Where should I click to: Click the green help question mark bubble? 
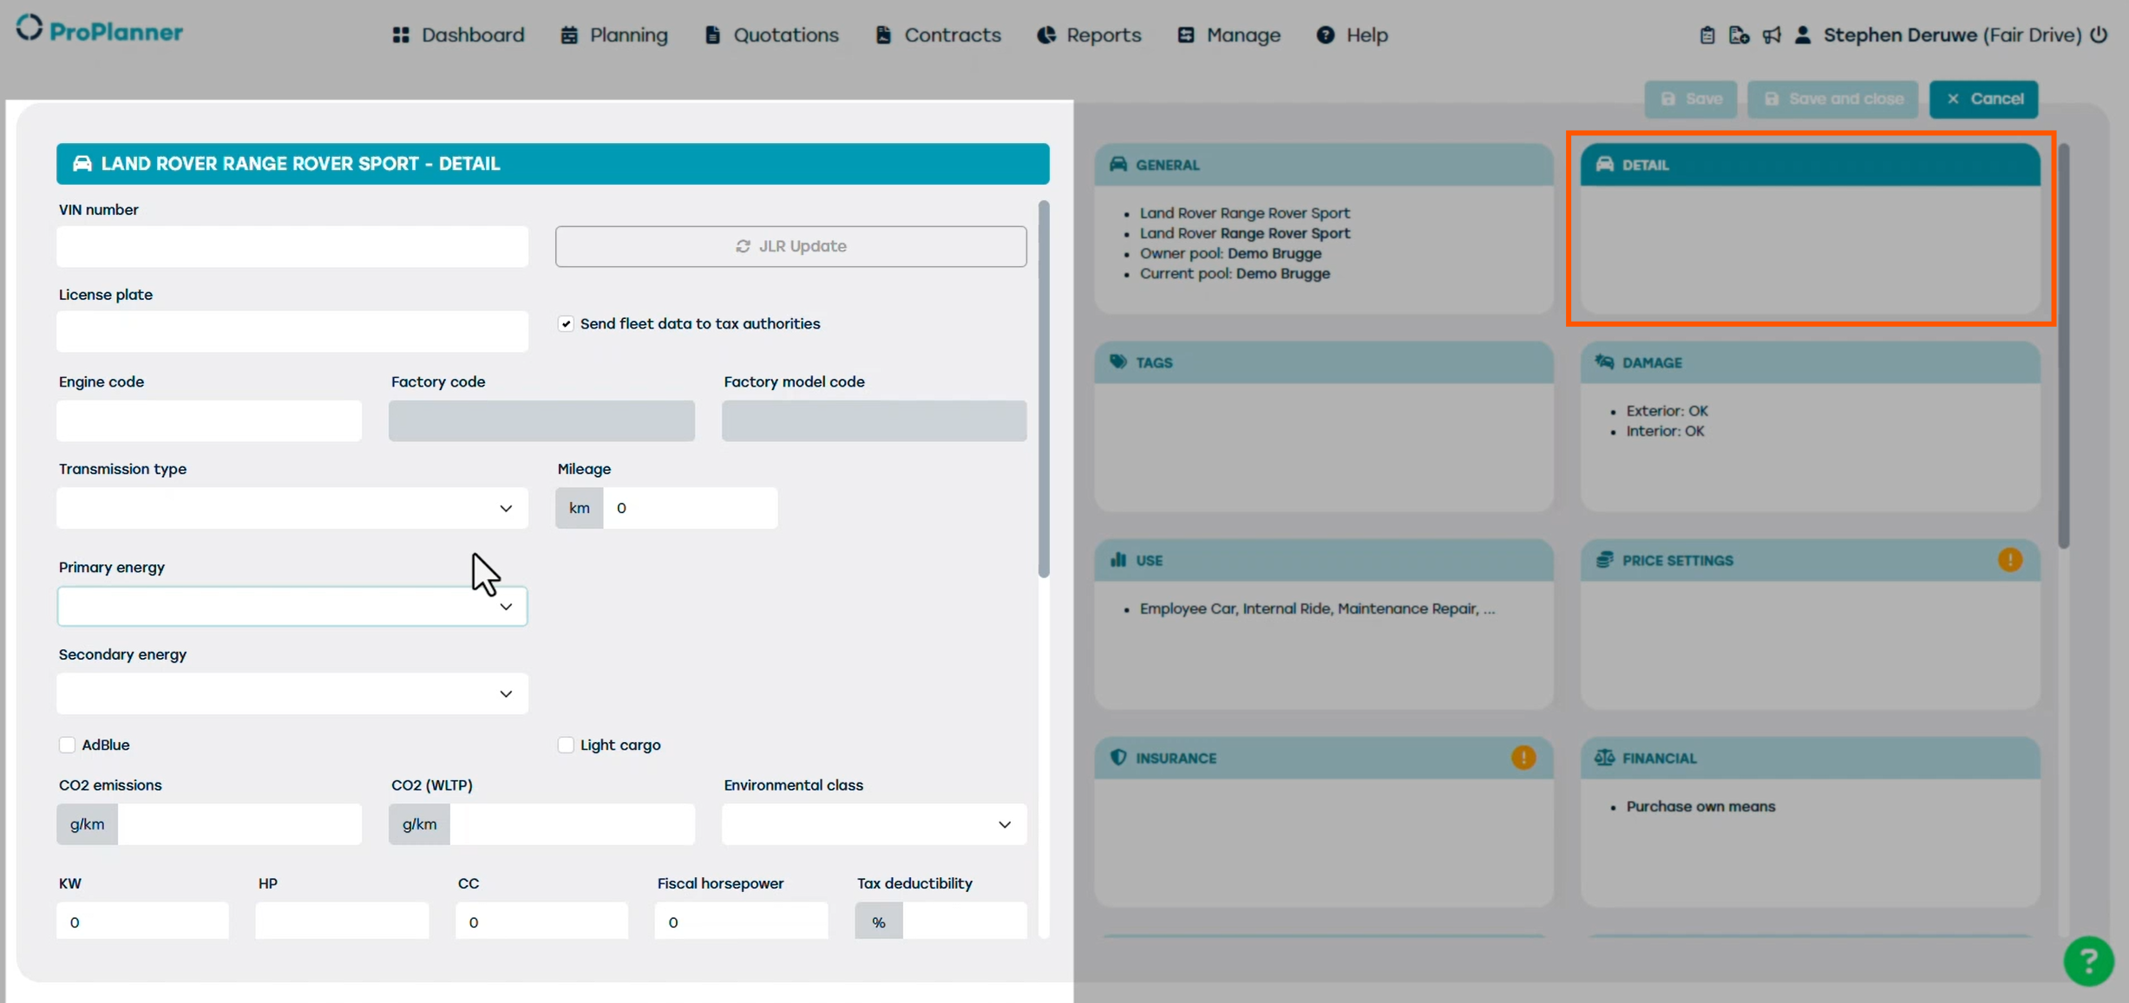click(x=2088, y=961)
